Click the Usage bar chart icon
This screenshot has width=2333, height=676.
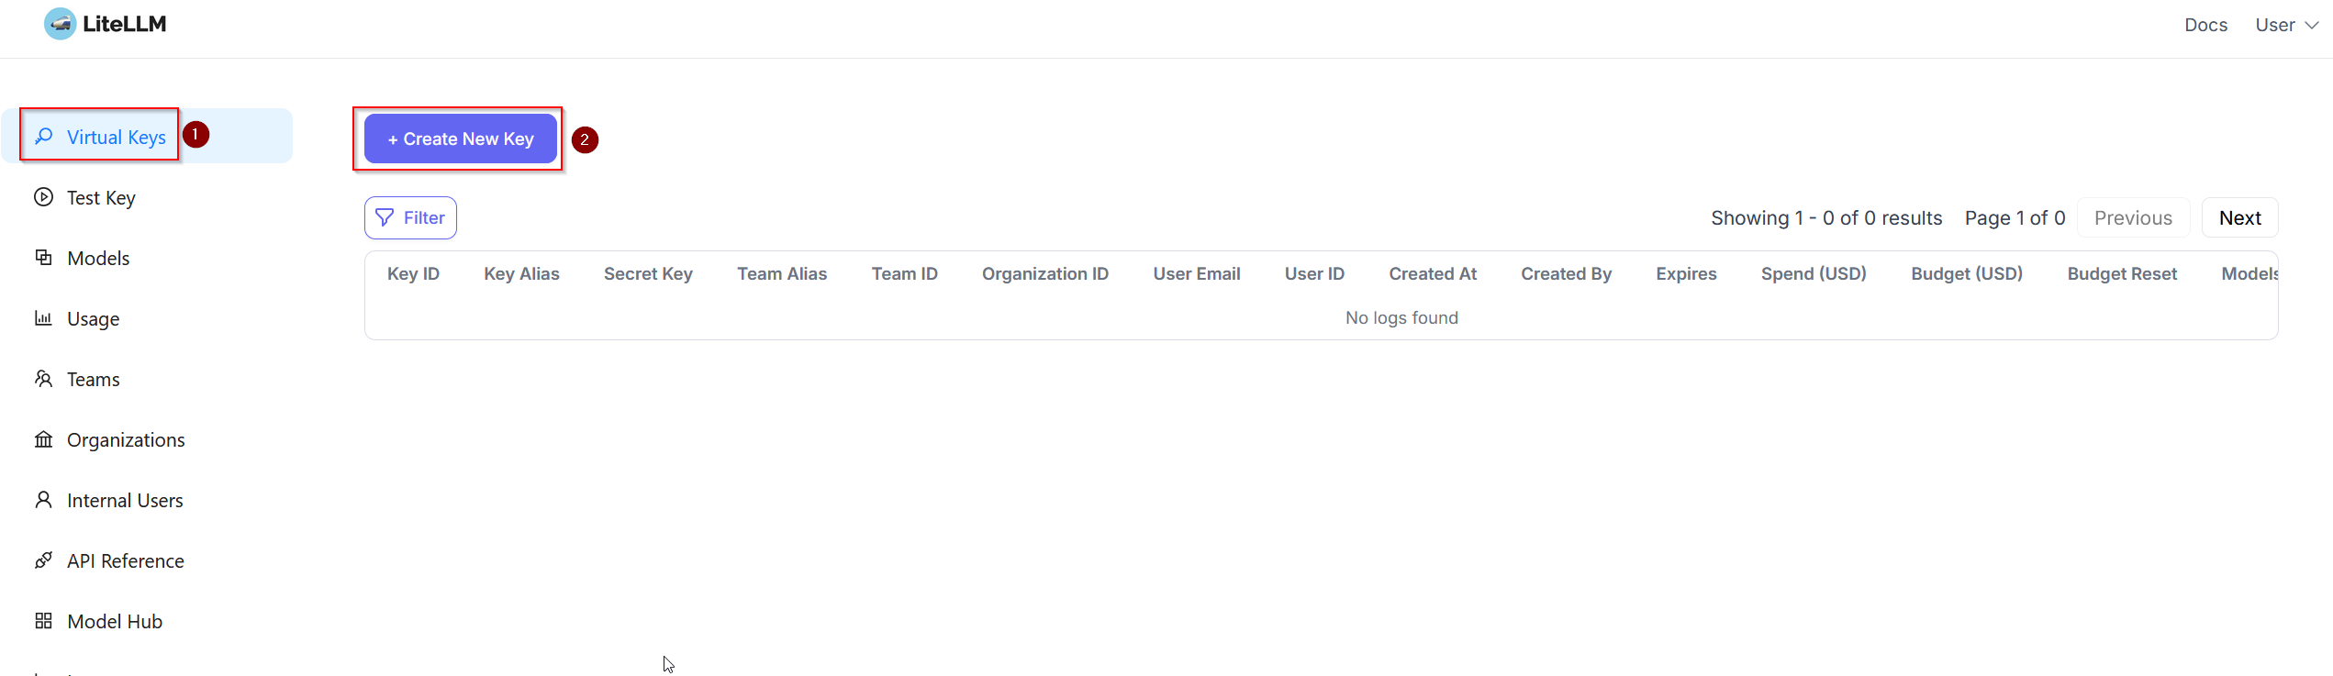(43, 318)
